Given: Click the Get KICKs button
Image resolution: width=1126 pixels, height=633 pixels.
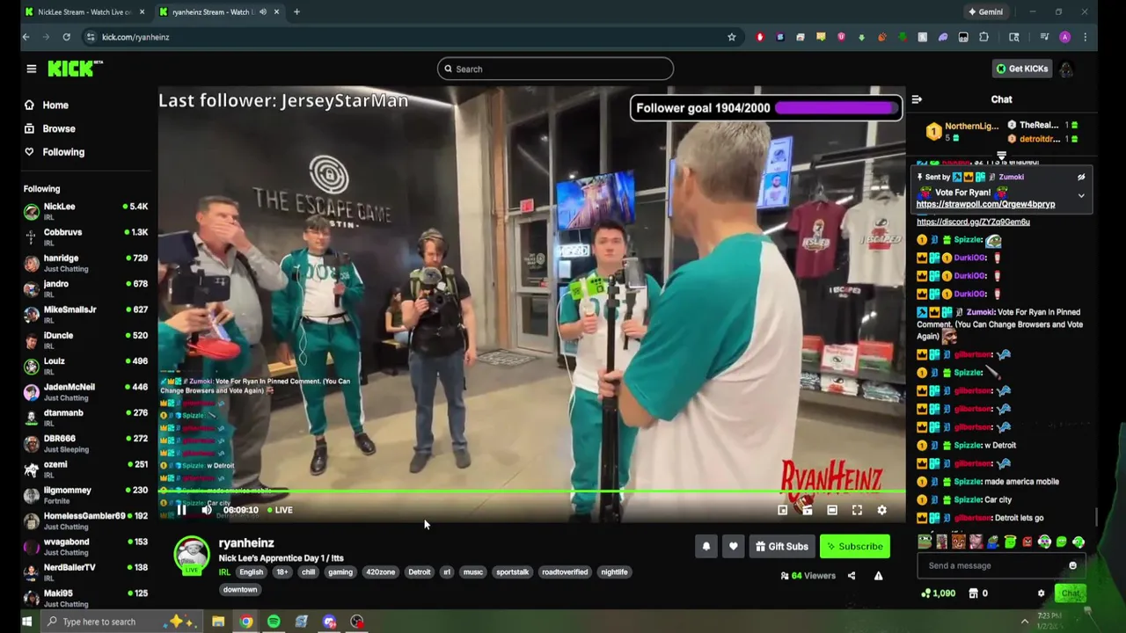Looking at the screenshot, I should click(1021, 69).
